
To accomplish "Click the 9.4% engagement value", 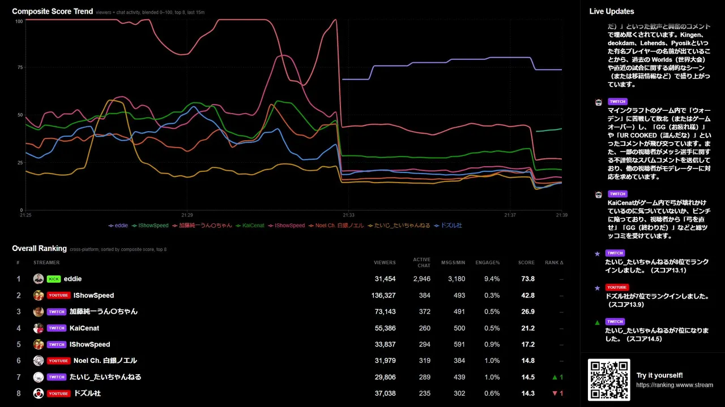I will [492, 279].
